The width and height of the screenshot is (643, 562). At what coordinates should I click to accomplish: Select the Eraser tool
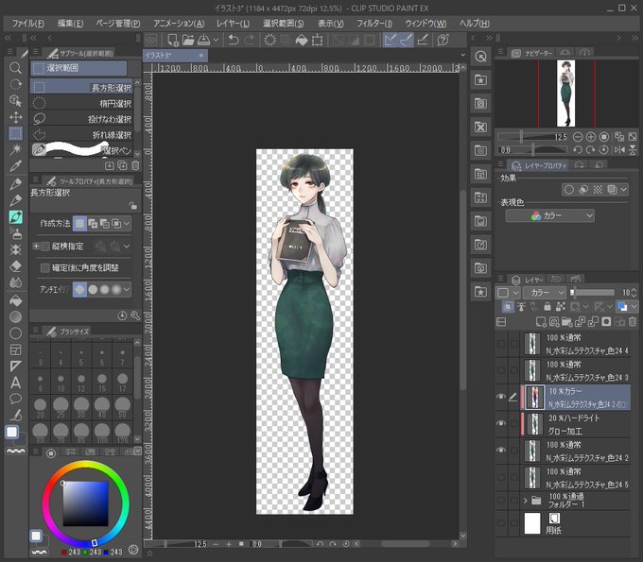pyautogui.click(x=15, y=266)
